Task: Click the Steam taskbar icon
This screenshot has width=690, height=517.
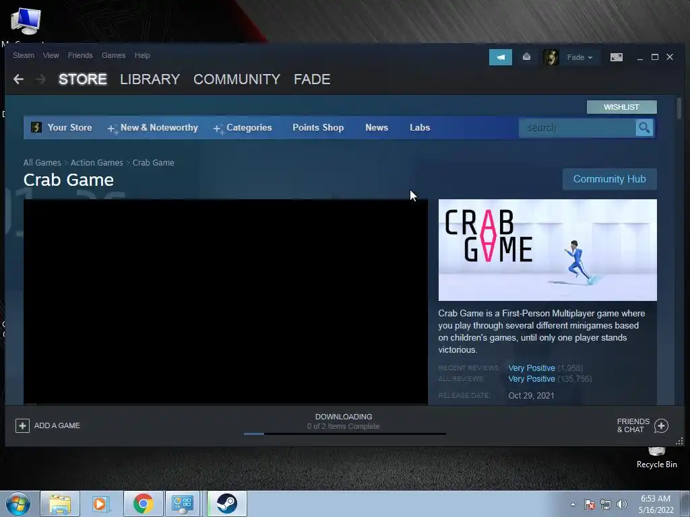Action: pos(226,504)
